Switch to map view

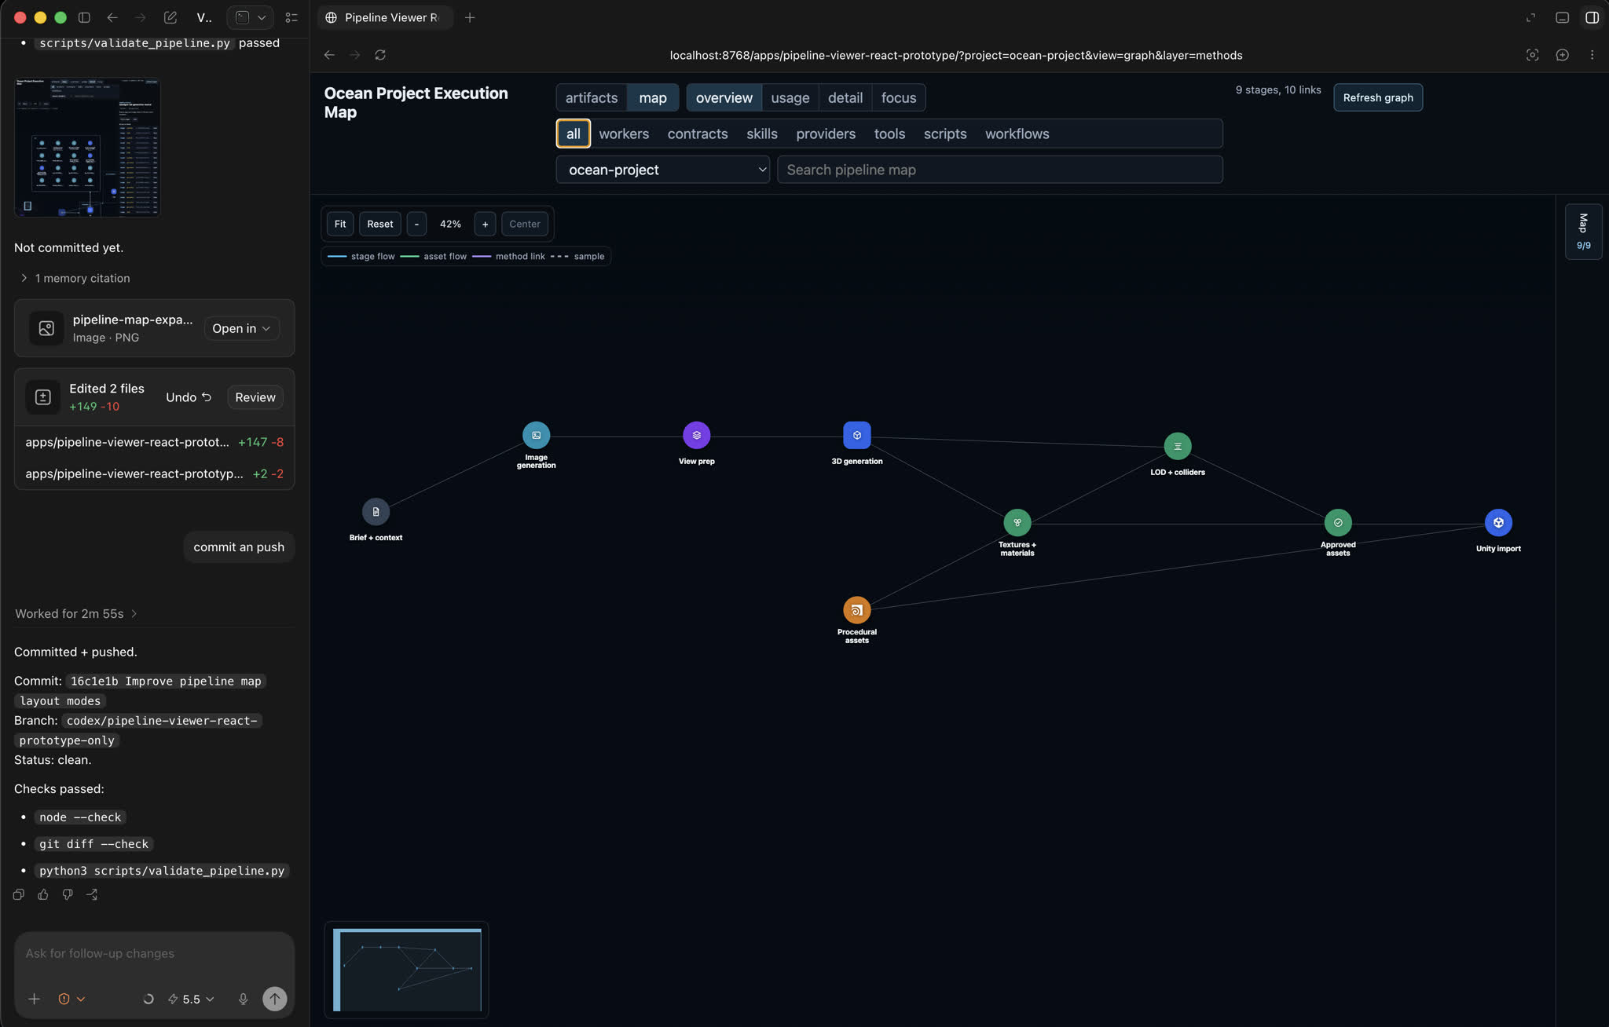point(652,97)
